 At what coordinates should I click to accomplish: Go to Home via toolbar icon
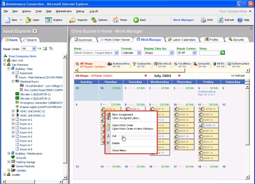coord(116,20)
